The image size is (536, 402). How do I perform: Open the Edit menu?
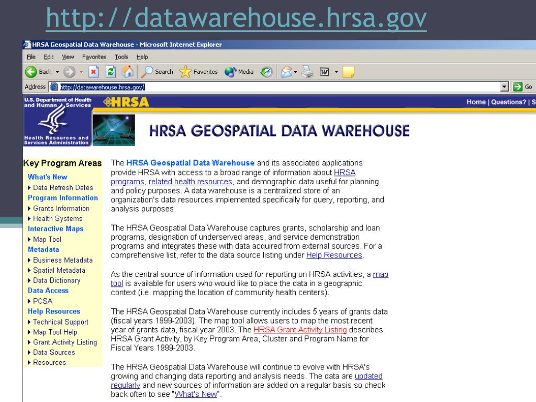49,57
